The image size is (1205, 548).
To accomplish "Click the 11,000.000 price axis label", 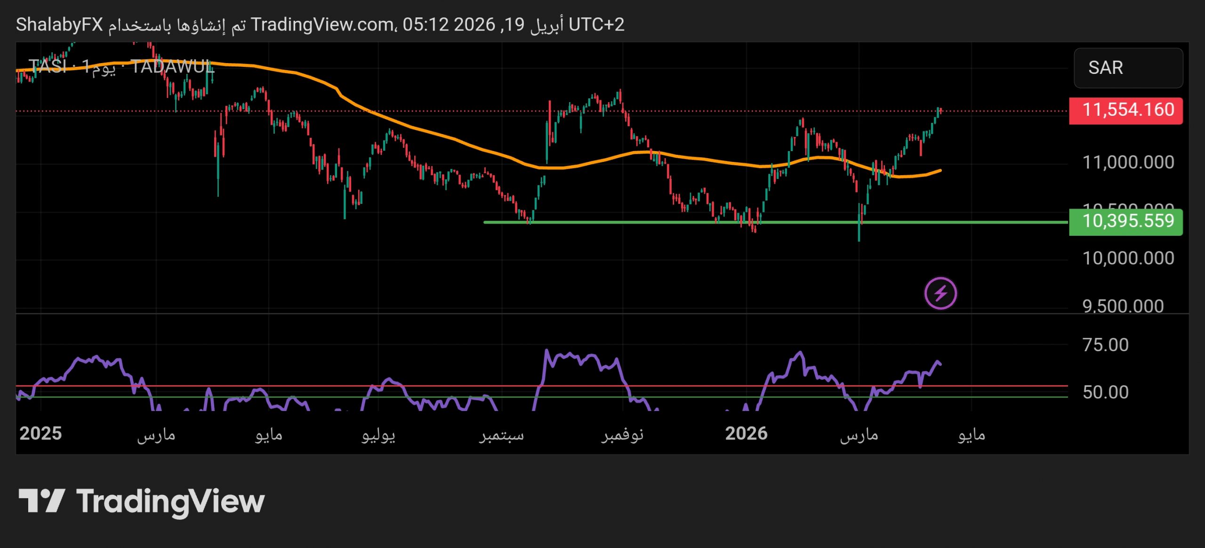I will coord(1128,162).
